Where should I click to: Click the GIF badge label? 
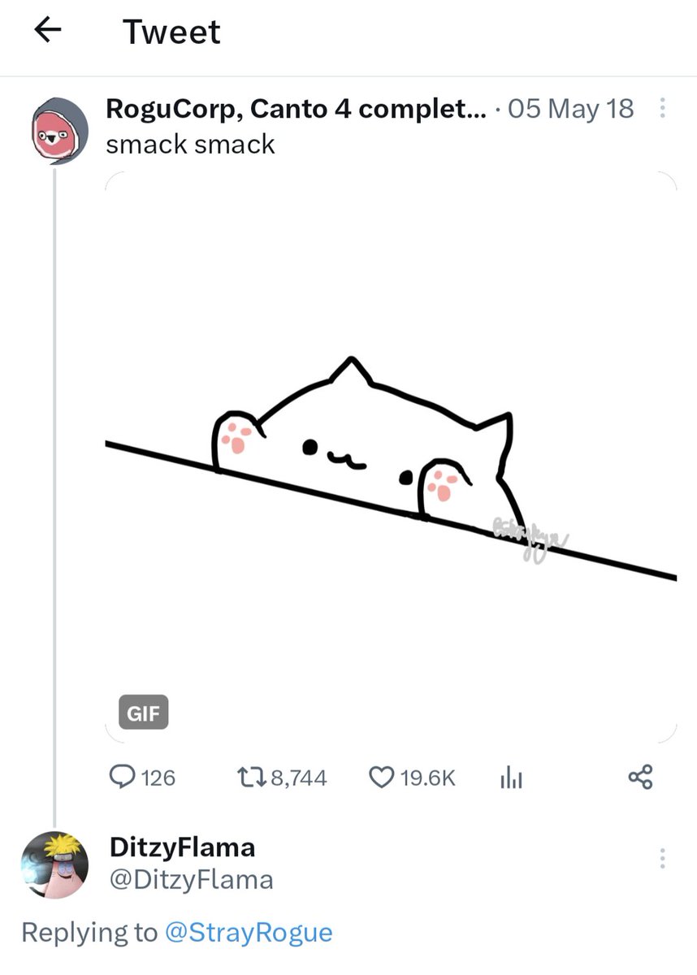coord(143,712)
